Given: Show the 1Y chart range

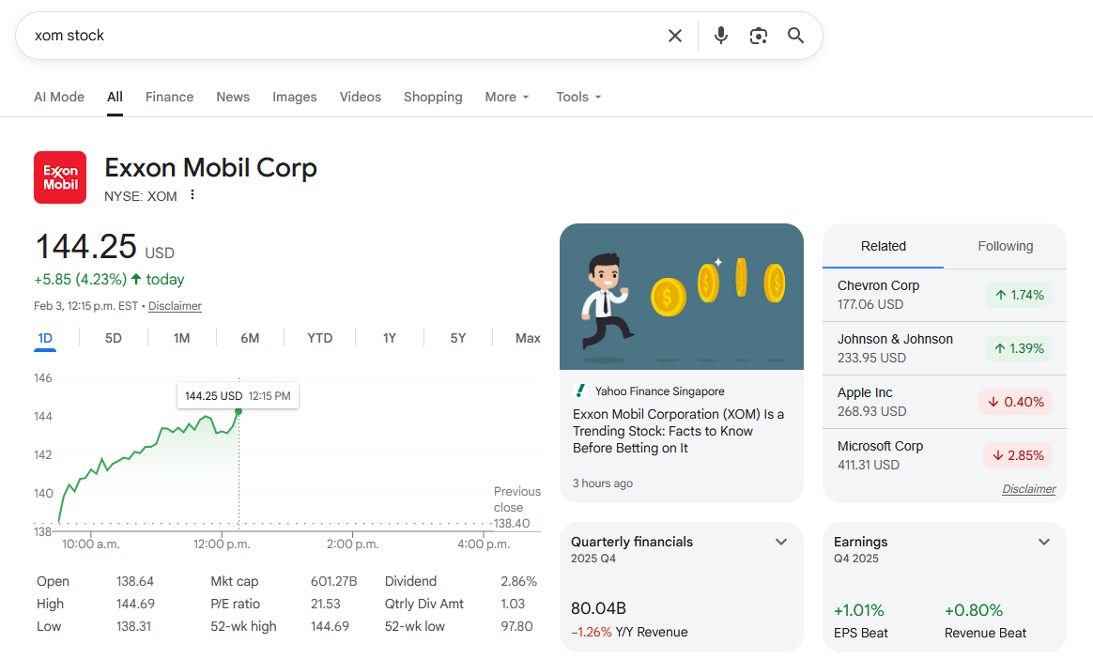Looking at the screenshot, I should coord(389,338).
